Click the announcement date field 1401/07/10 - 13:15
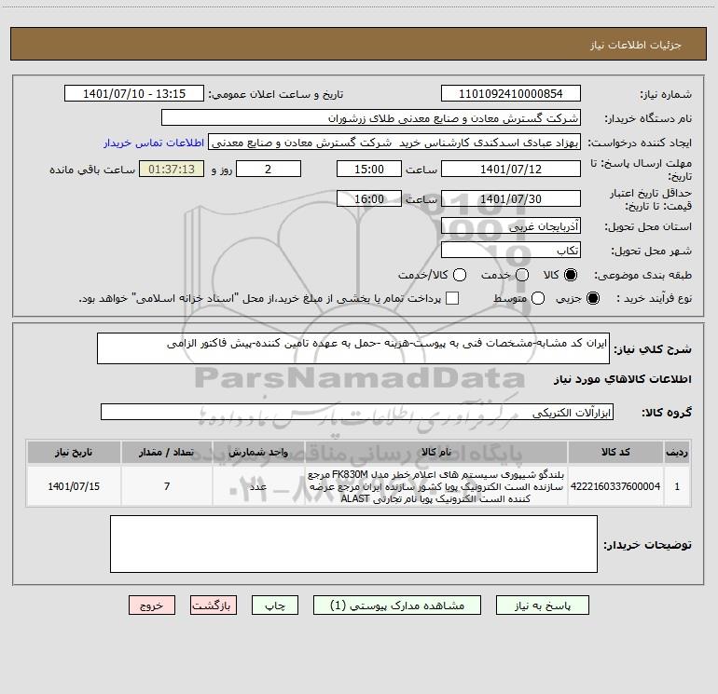 (x=134, y=94)
